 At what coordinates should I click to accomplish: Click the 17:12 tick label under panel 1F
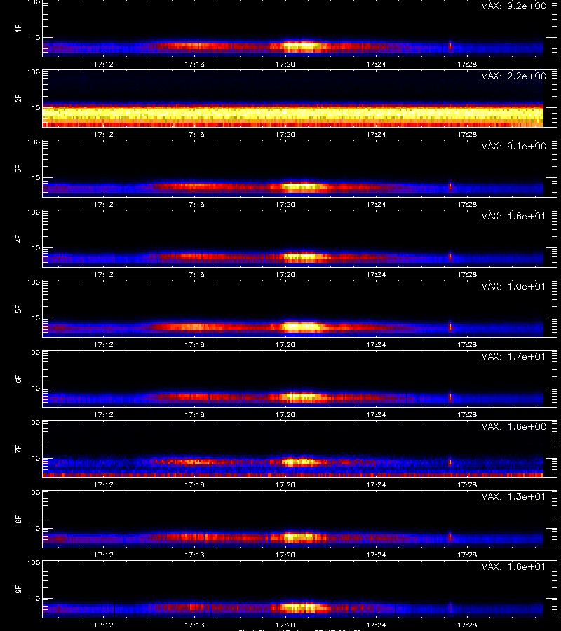coord(103,64)
